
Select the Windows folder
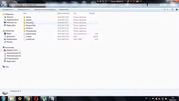[29, 28]
